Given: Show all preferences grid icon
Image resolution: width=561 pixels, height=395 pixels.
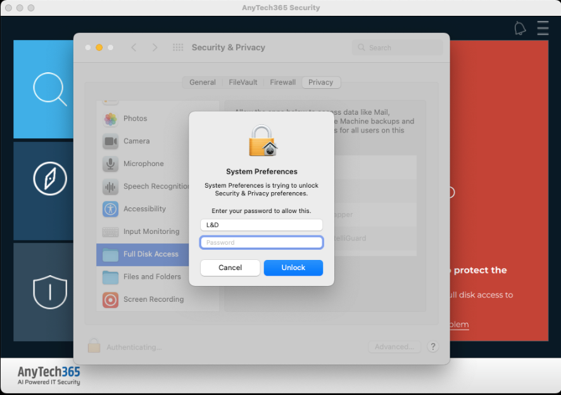Looking at the screenshot, I should click(178, 48).
